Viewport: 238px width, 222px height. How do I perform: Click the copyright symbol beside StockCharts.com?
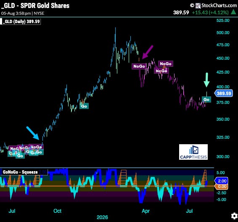(x=192, y=5)
